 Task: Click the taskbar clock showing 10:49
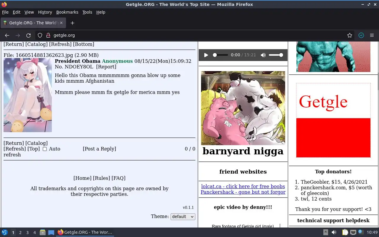pos(372,232)
